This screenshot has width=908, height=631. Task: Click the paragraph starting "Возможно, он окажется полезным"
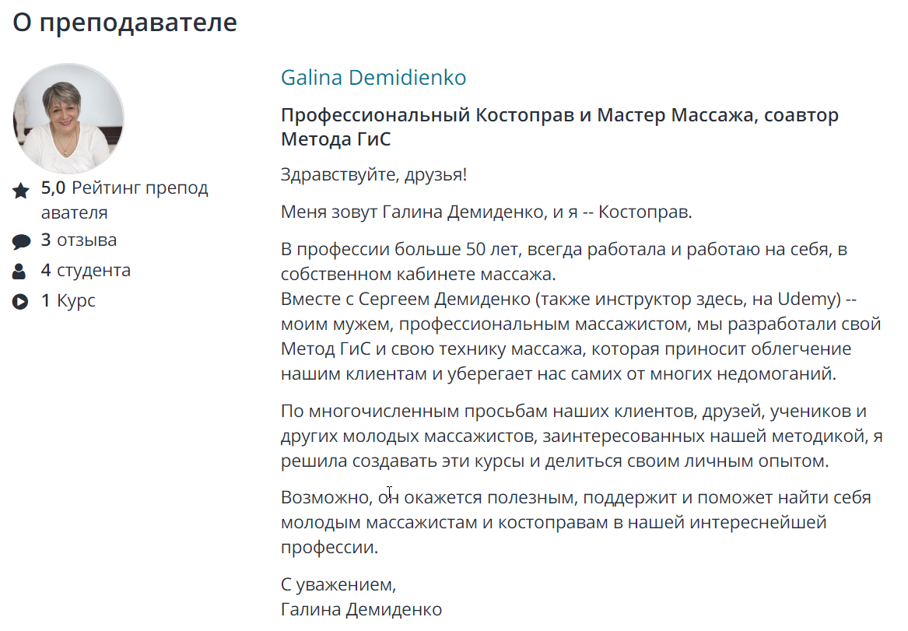(576, 521)
